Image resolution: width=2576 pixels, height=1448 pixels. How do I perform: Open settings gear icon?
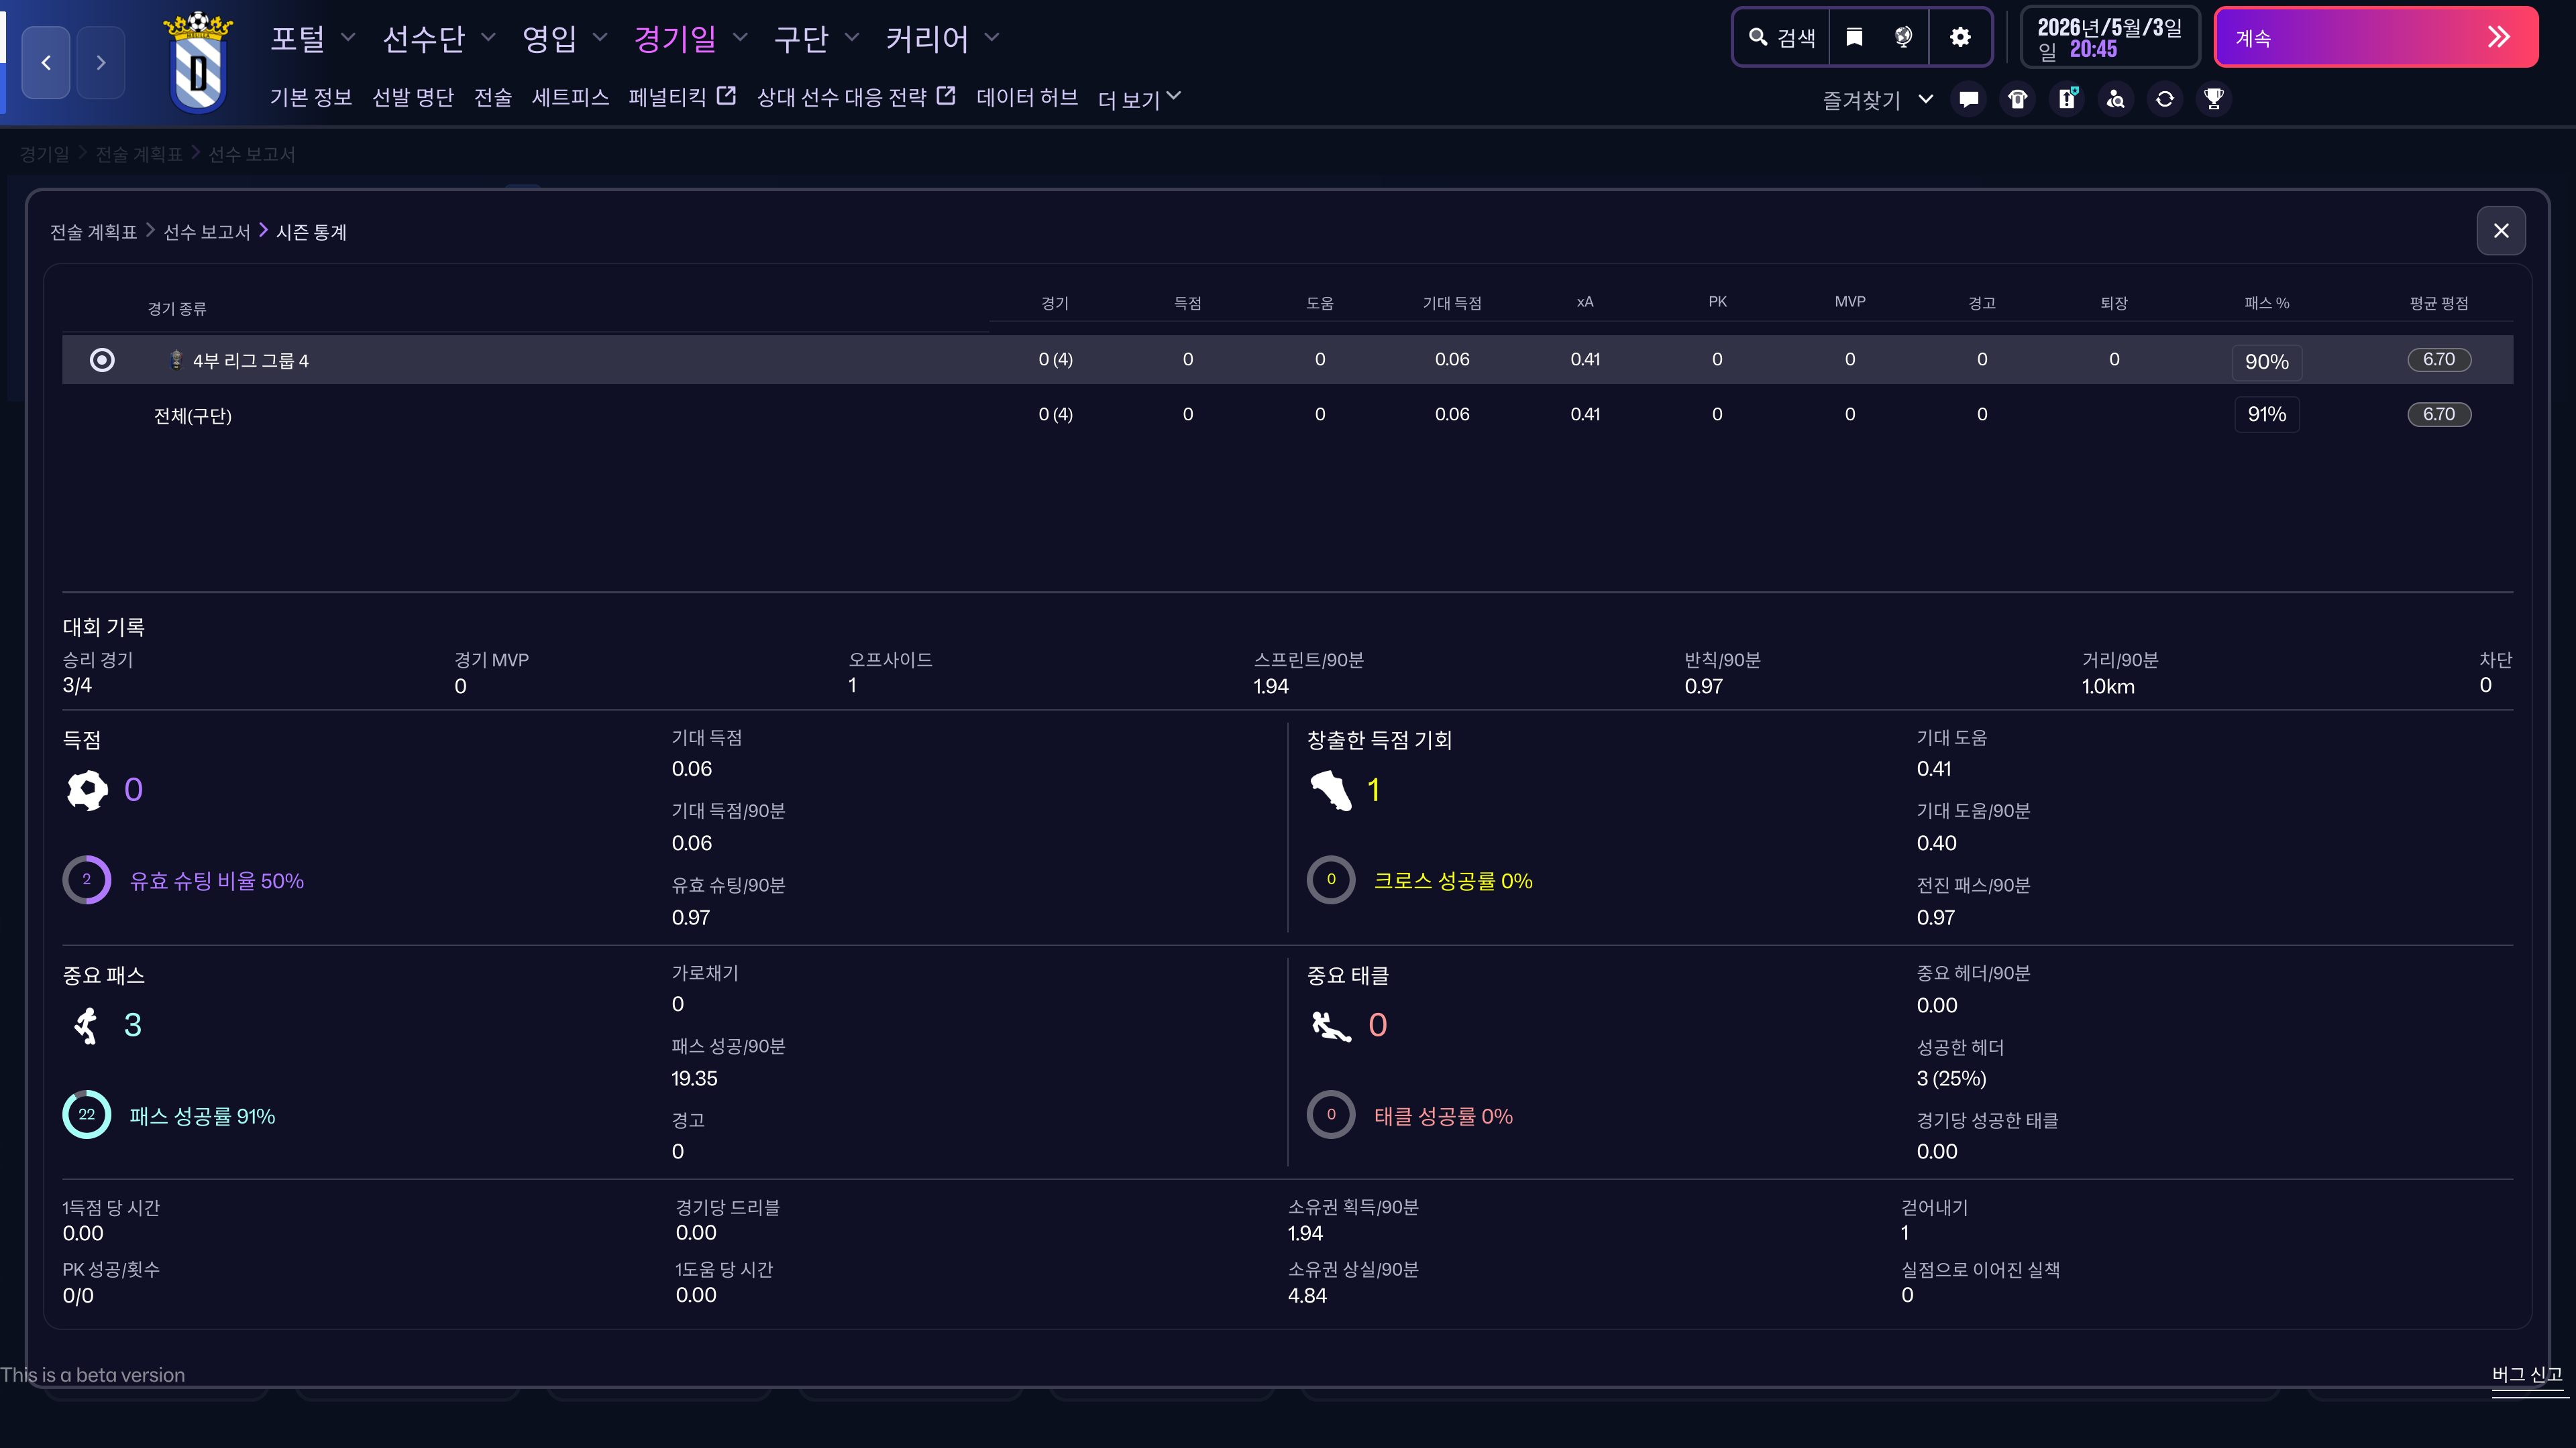point(1960,38)
